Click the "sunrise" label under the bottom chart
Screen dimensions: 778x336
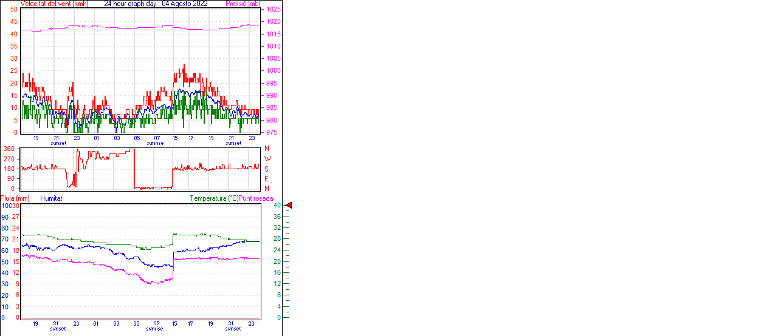(155, 329)
